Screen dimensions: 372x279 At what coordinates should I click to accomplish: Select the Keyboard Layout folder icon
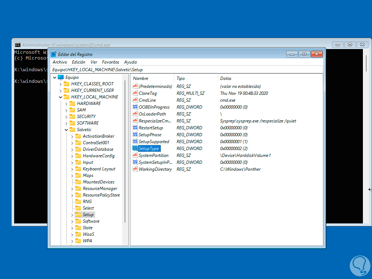click(x=78, y=169)
